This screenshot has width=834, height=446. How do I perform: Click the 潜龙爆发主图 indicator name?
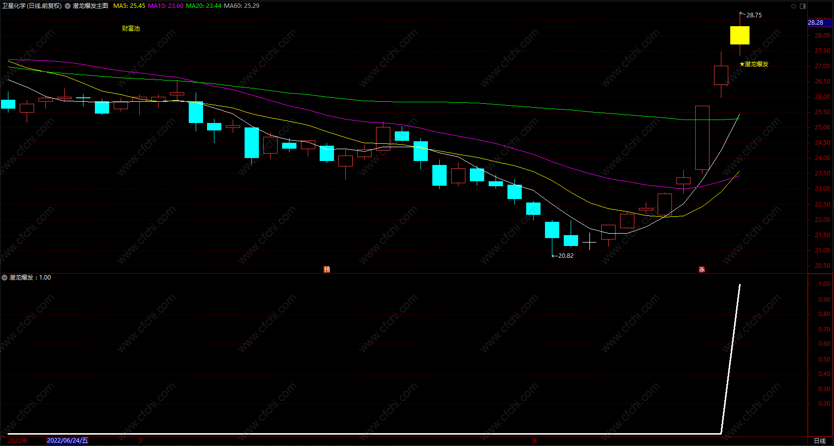click(x=90, y=6)
